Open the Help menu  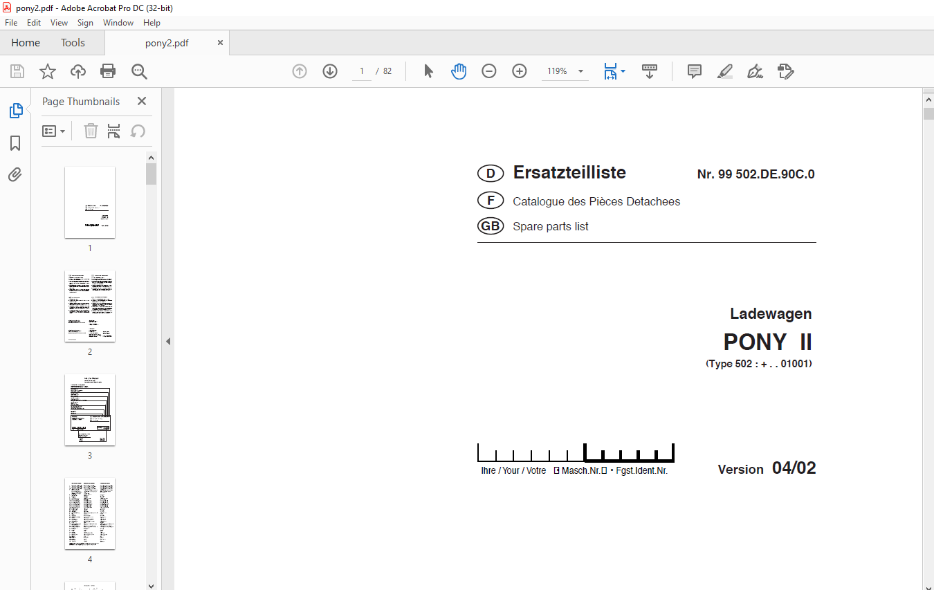click(152, 23)
